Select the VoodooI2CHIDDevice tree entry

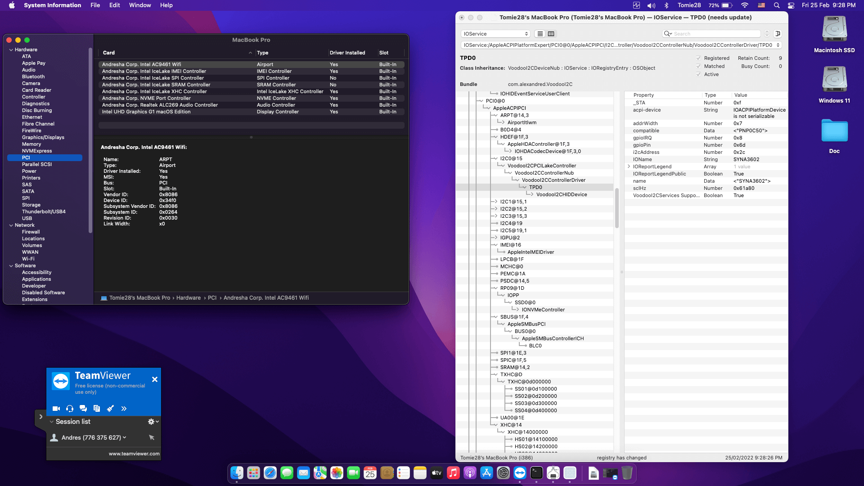pos(562,194)
